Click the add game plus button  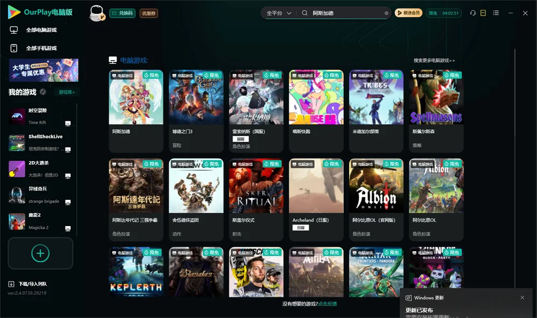coord(40,253)
